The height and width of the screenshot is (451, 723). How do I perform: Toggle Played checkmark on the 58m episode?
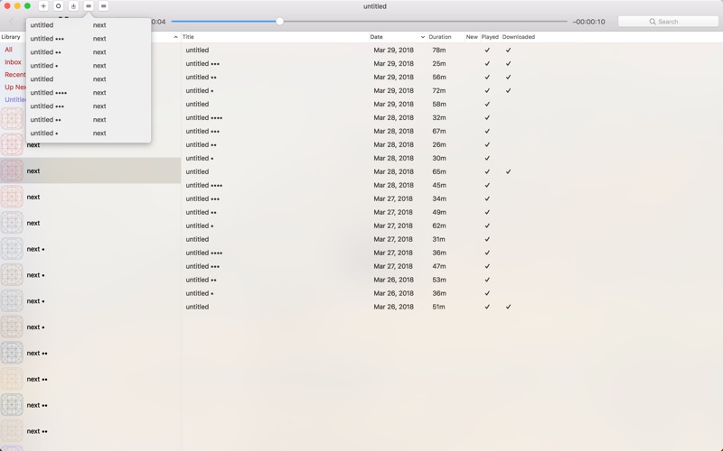pos(487,104)
